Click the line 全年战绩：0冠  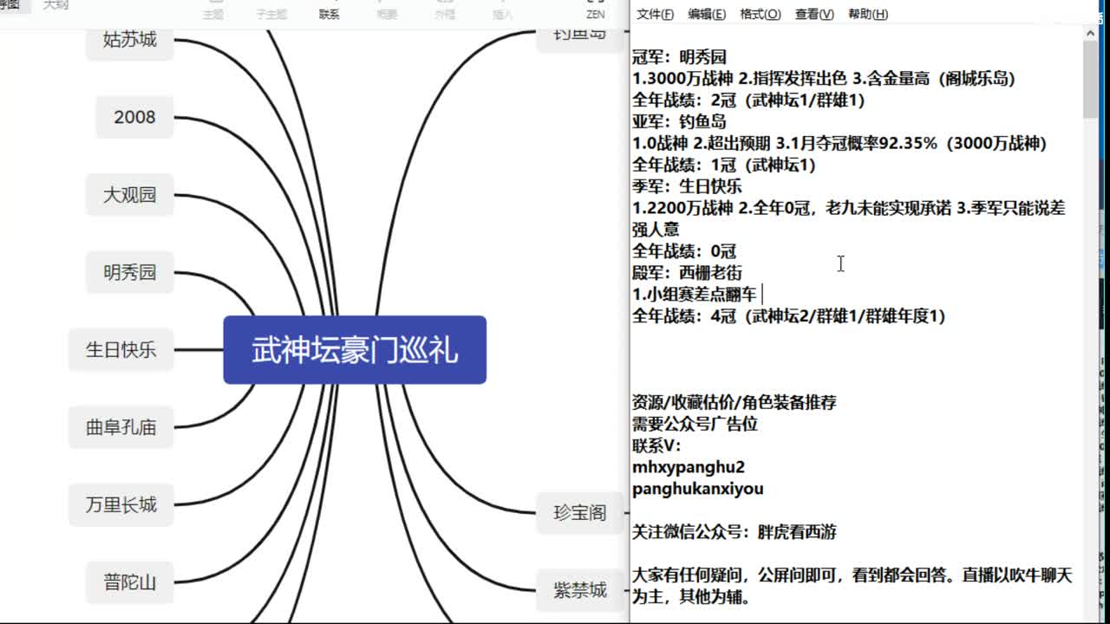pyautogui.click(x=684, y=251)
